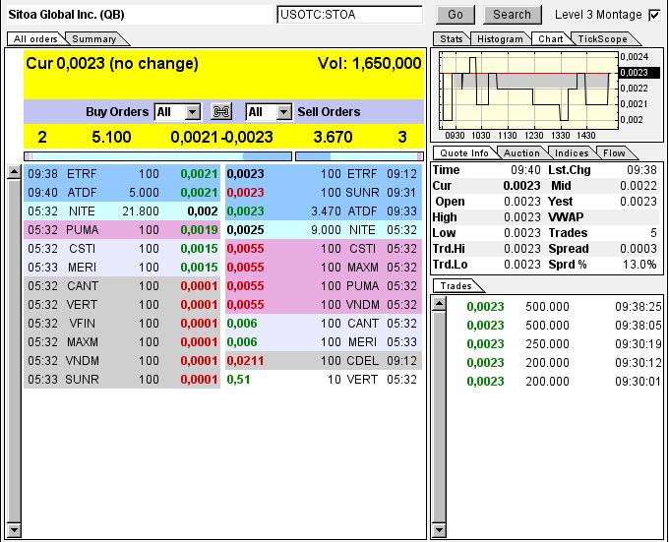Image resolution: width=669 pixels, height=542 pixels.
Task: Click the chain link icon between order filters
Action: 222,112
